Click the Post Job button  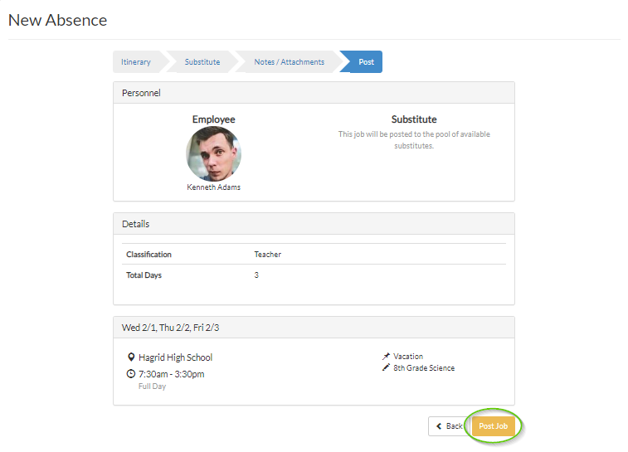coord(493,426)
